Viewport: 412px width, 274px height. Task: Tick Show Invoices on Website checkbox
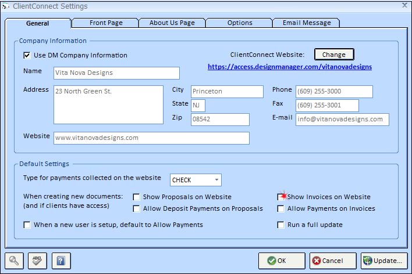[x=280, y=197]
